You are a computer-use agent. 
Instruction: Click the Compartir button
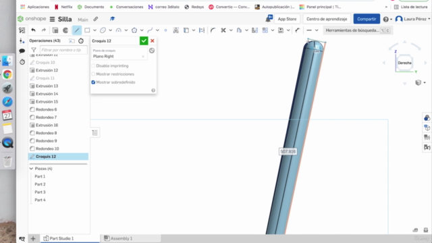(x=367, y=19)
